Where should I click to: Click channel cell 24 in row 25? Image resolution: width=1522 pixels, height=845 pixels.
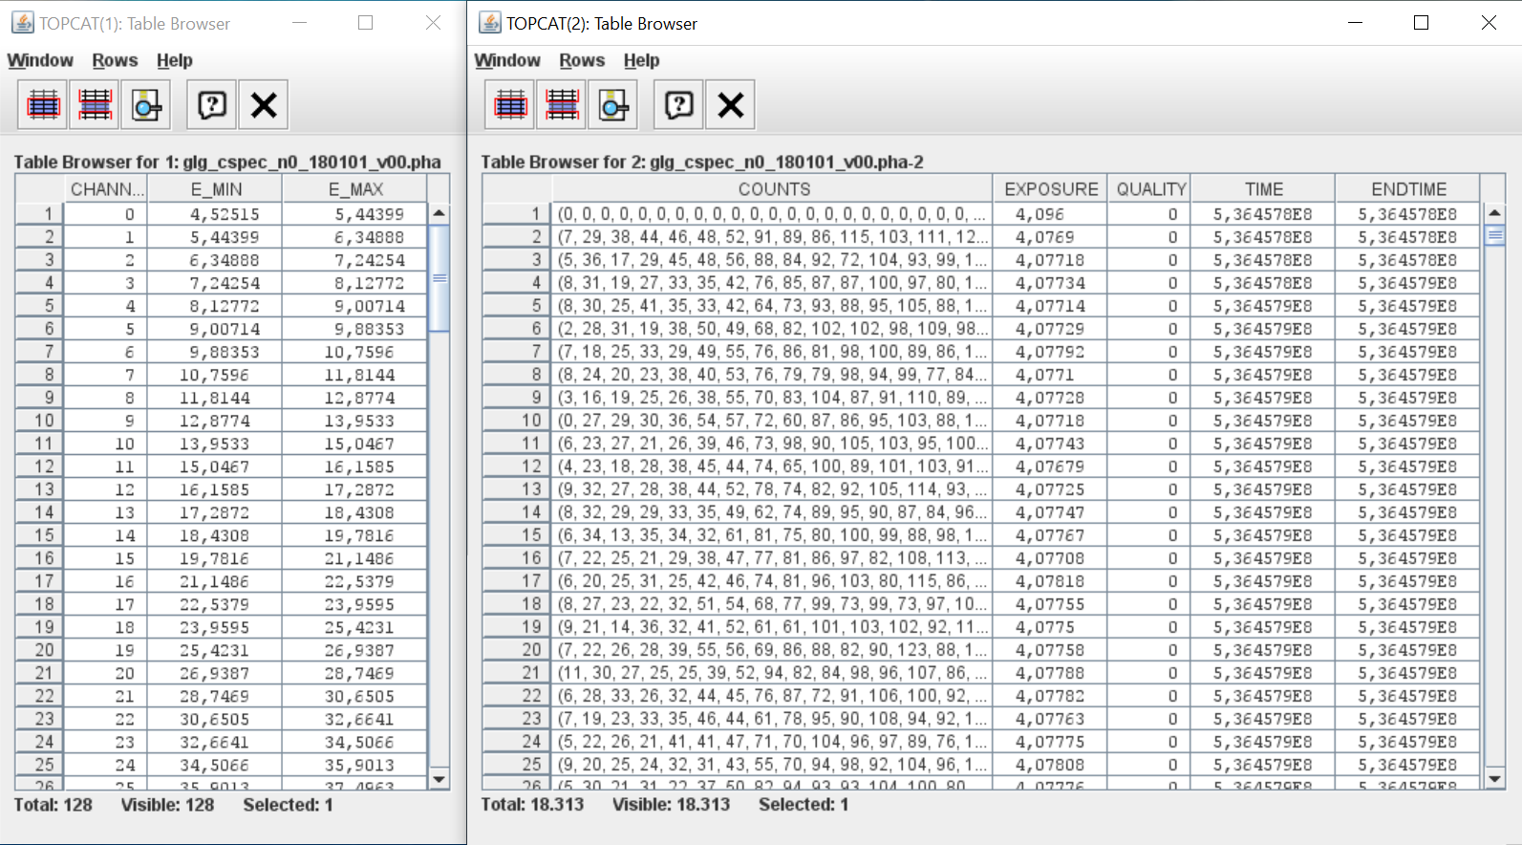[x=107, y=765]
